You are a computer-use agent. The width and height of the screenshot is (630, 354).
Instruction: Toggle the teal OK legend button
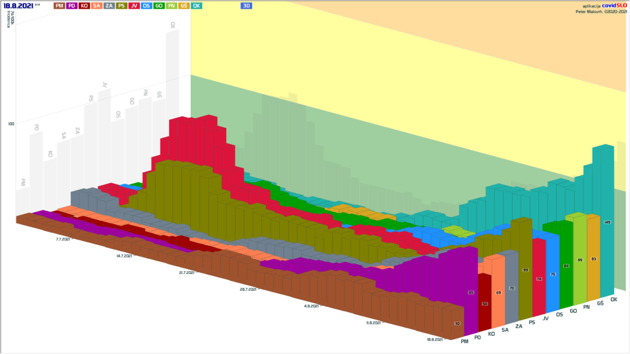pos(196,6)
